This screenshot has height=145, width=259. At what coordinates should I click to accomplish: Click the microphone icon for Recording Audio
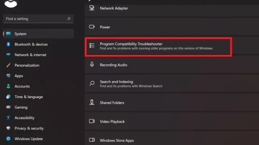(x=92, y=64)
